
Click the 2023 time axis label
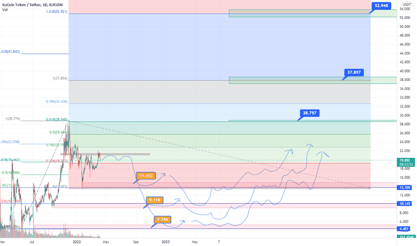(166, 242)
